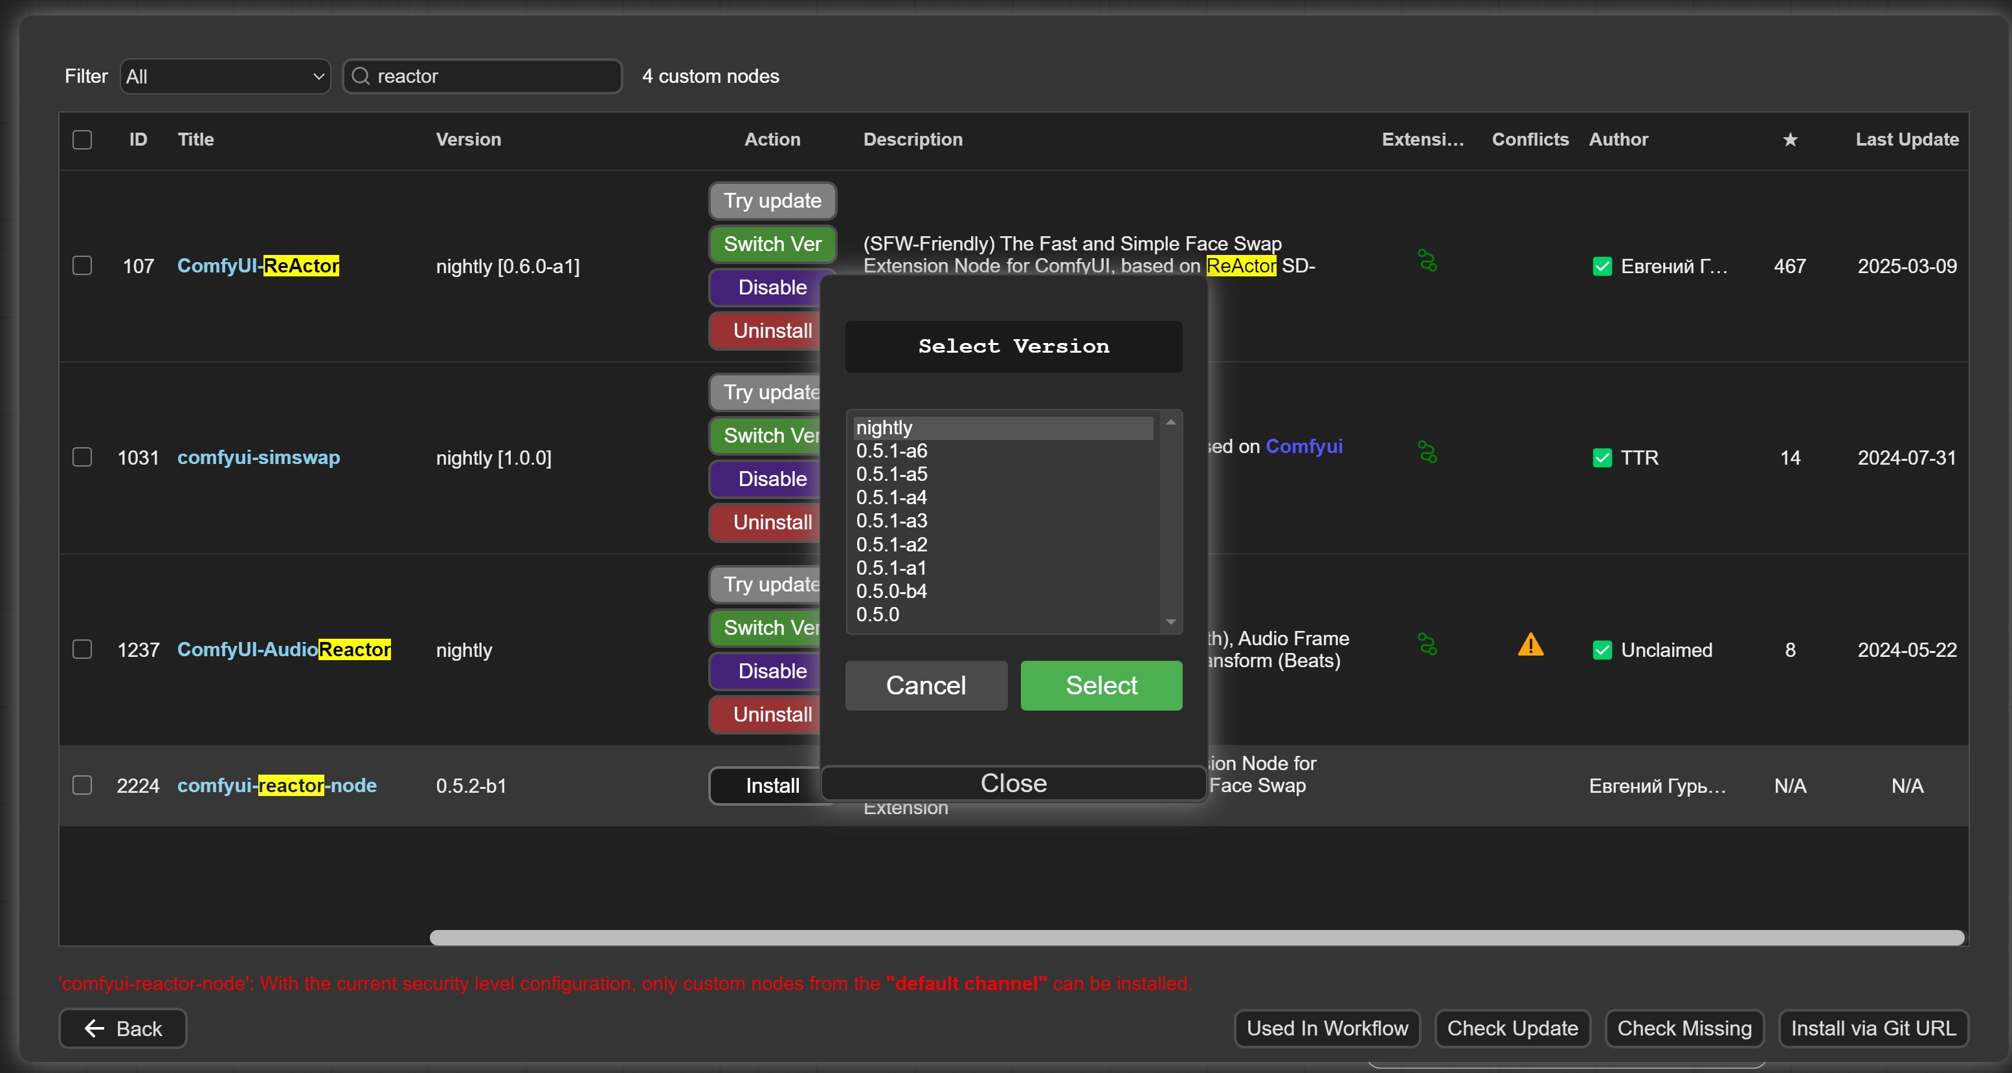Click the Check Update button
Screen dimensions: 2012x1073
pos(1512,1028)
